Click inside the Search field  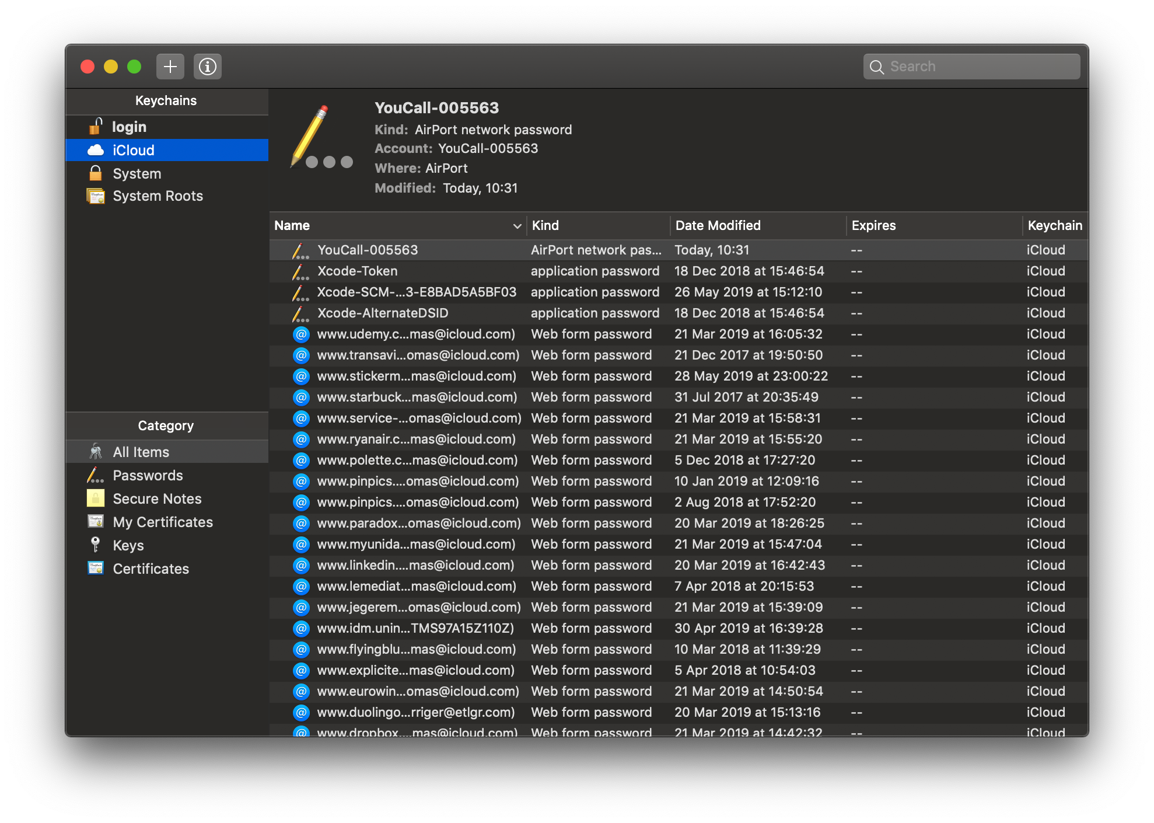(x=971, y=66)
